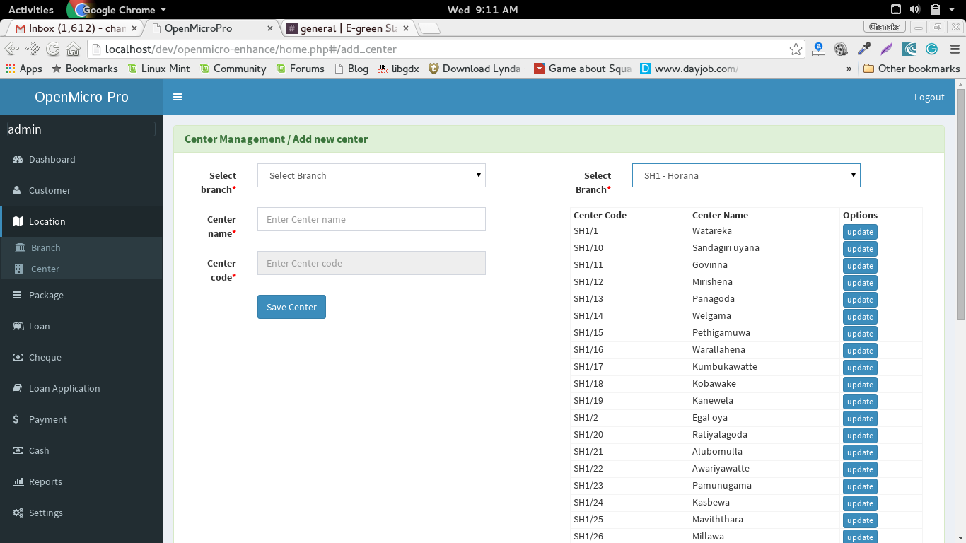Click update for SH1/15 Pethigamuwa

pos(860,334)
